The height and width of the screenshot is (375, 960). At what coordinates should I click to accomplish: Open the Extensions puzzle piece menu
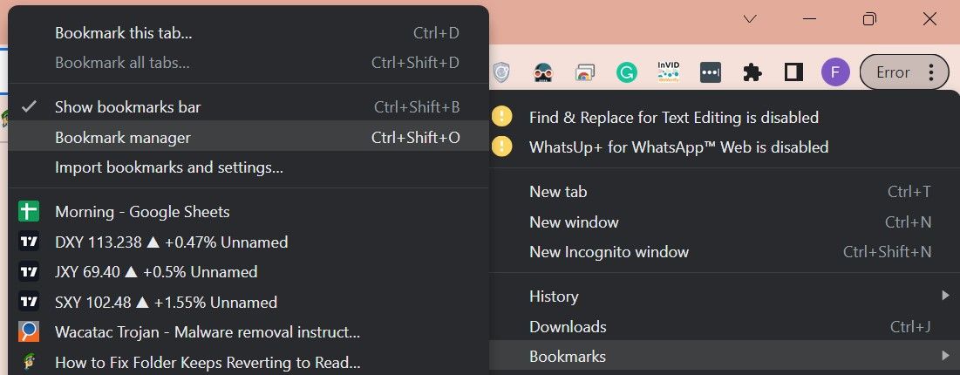(752, 72)
